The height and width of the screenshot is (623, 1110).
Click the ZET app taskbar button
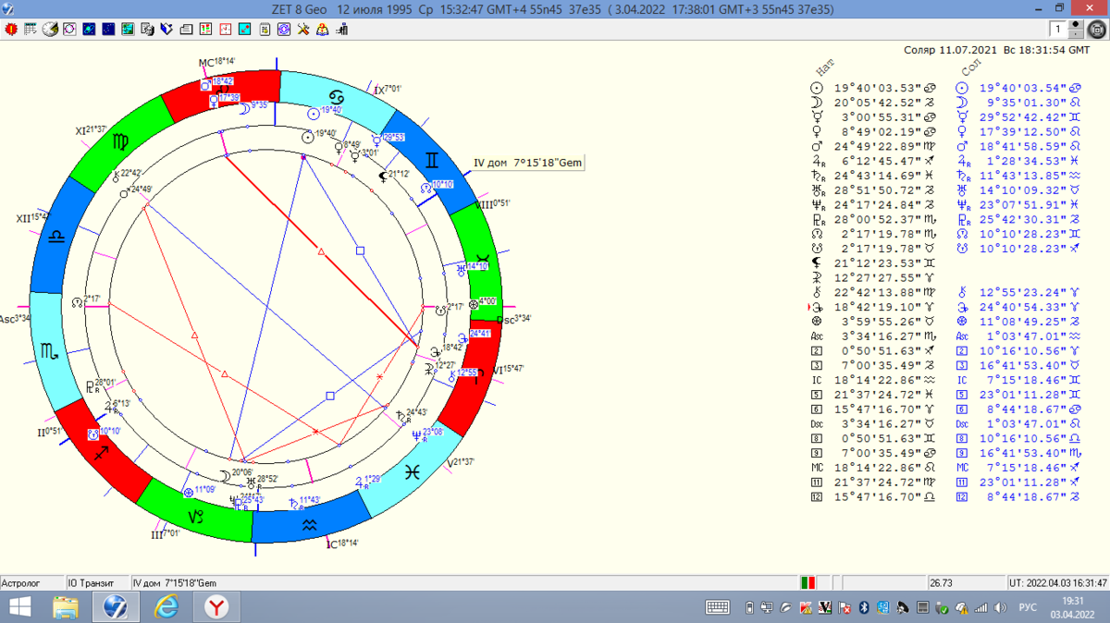point(116,607)
